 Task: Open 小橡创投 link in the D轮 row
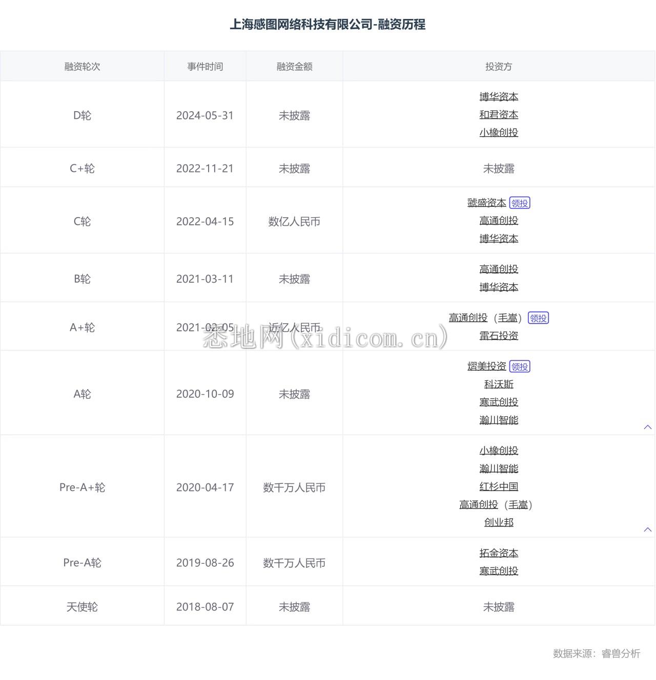pos(499,132)
